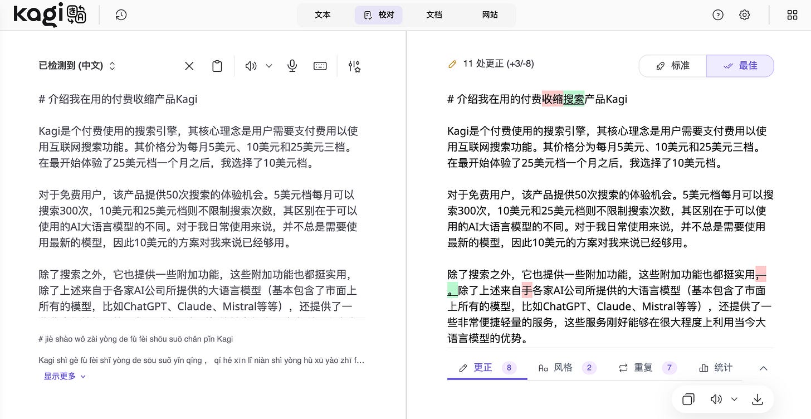Open the help question mark icon
This screenshot has width=811, height=419.
pos(718,15)
